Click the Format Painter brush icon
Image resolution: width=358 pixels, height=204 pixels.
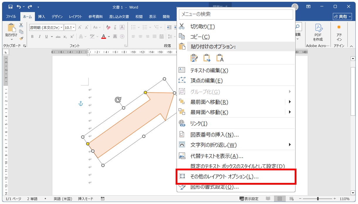[21, 38]
